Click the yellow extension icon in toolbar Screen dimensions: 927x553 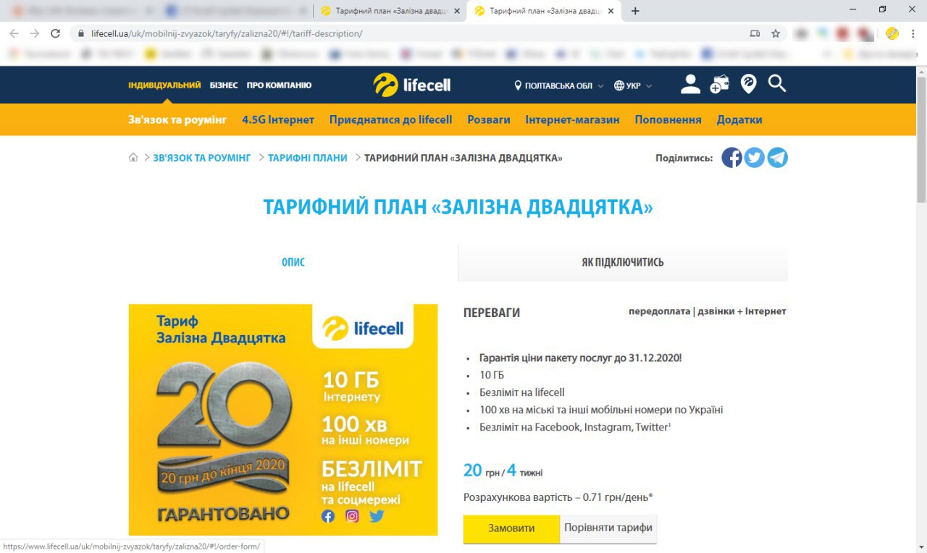[892, 33]
